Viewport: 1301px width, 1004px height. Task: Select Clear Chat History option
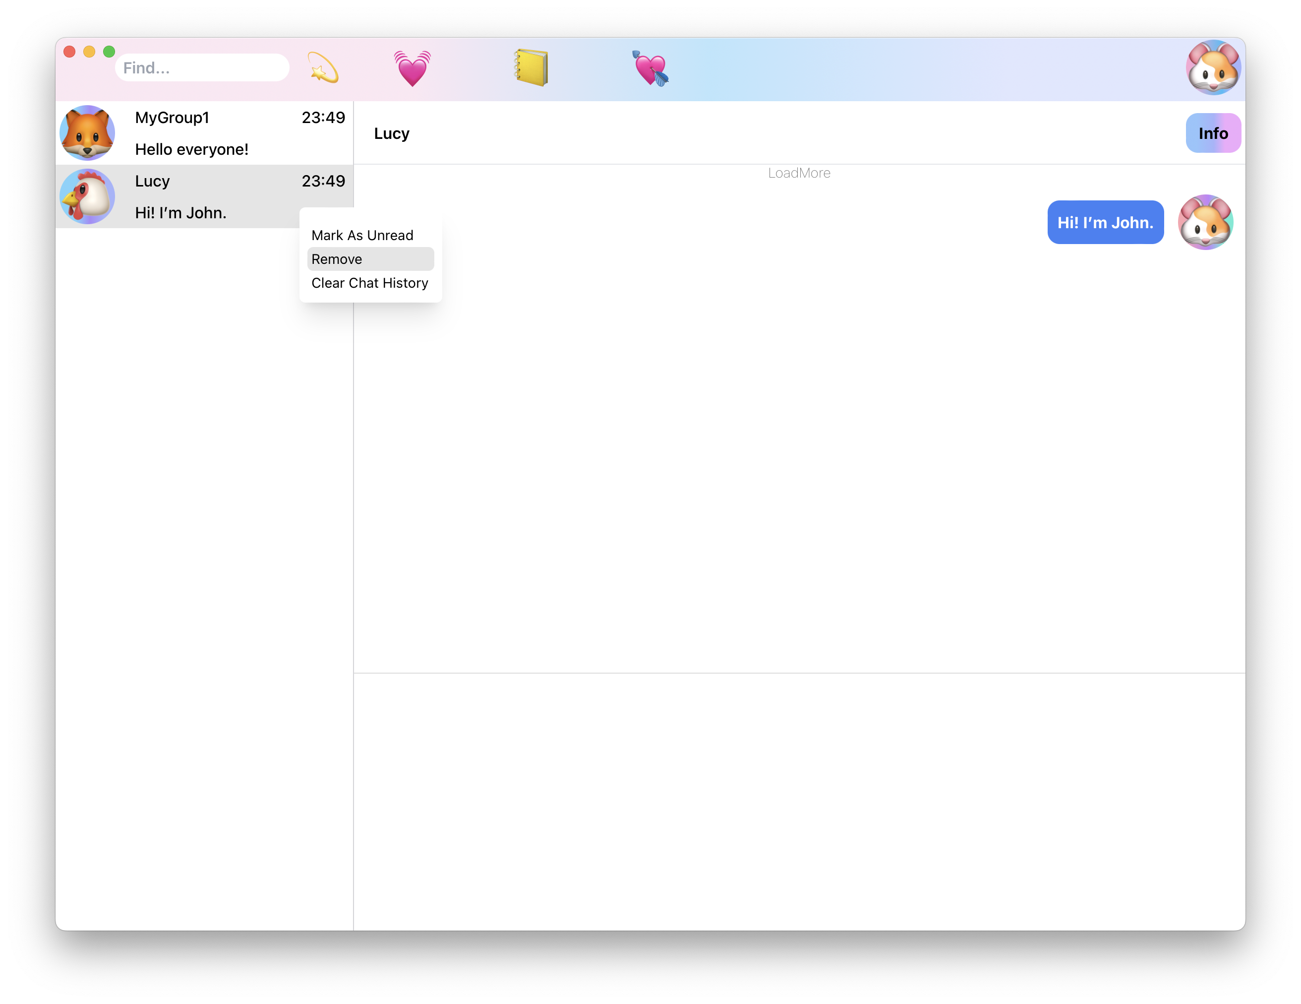point(369,283)
